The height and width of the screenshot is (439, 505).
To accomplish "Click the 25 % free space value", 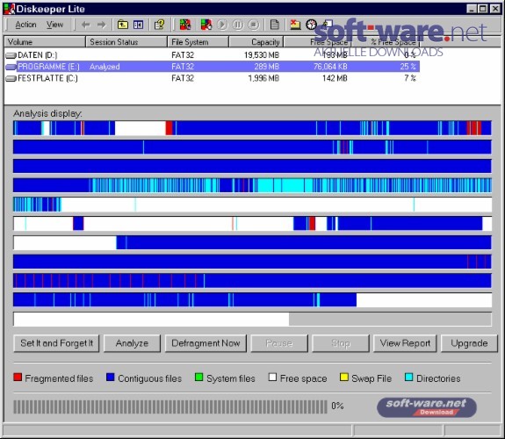I will click(408, 67).
